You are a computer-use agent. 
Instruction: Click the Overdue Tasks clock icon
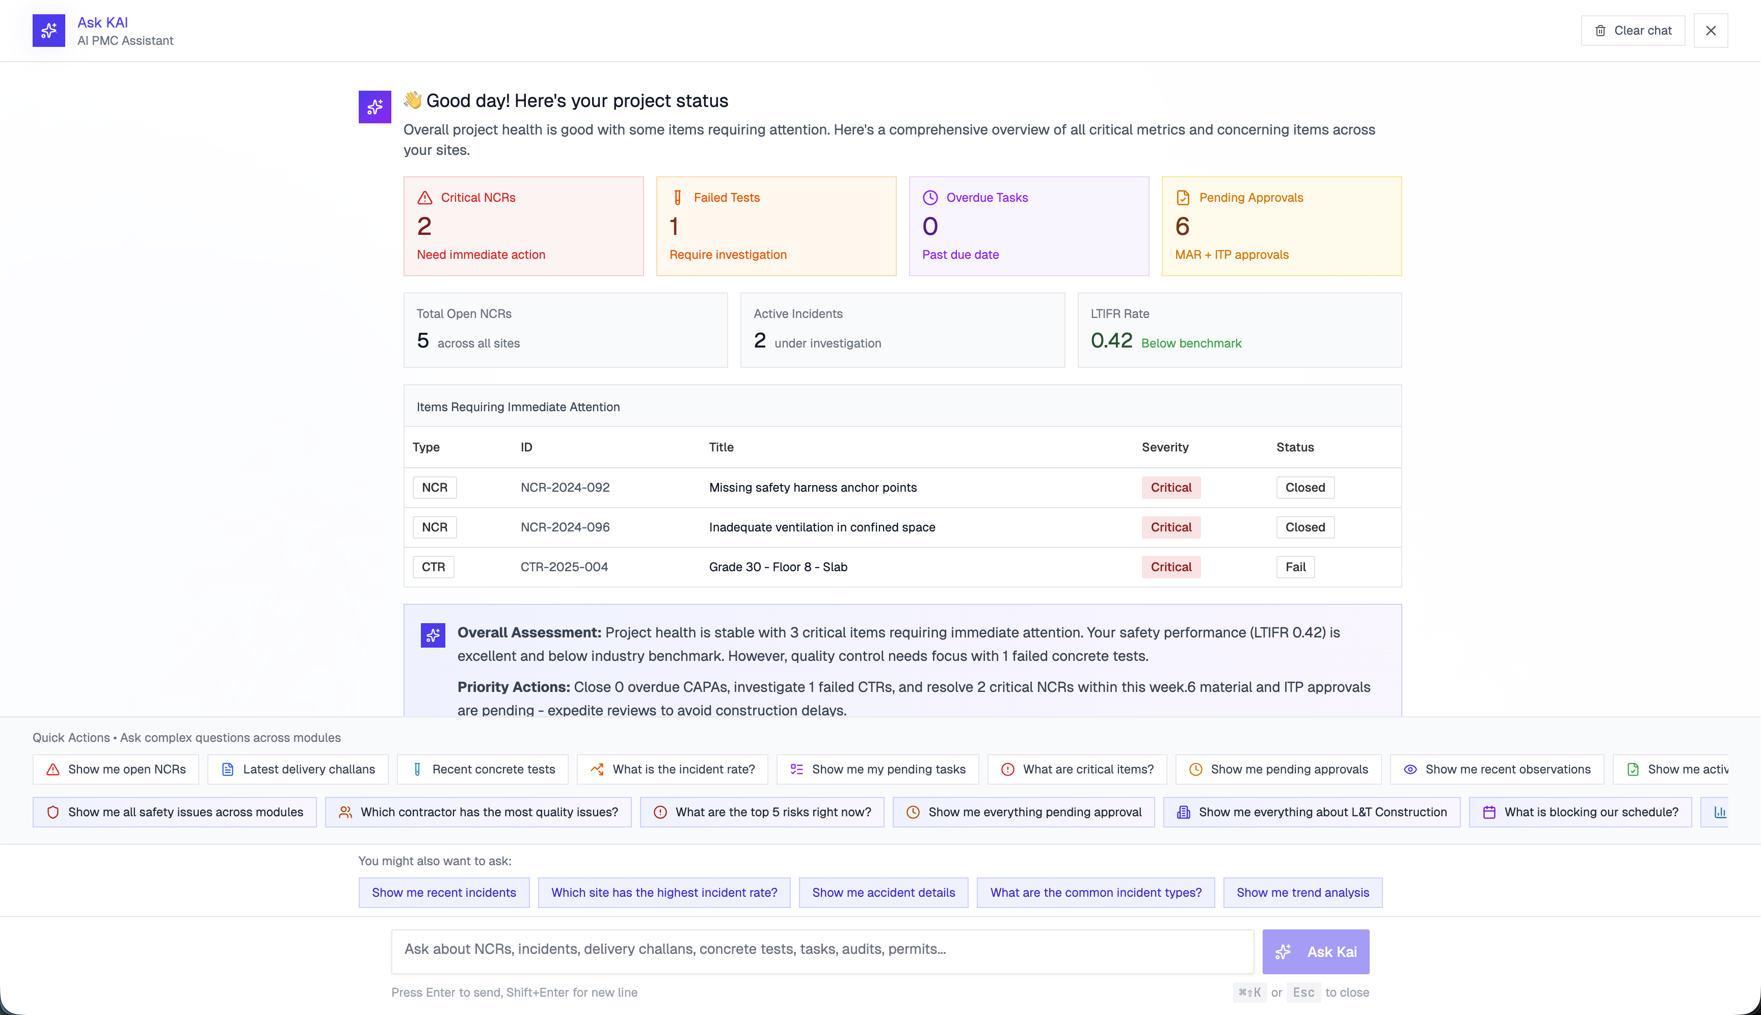[930, 198]
